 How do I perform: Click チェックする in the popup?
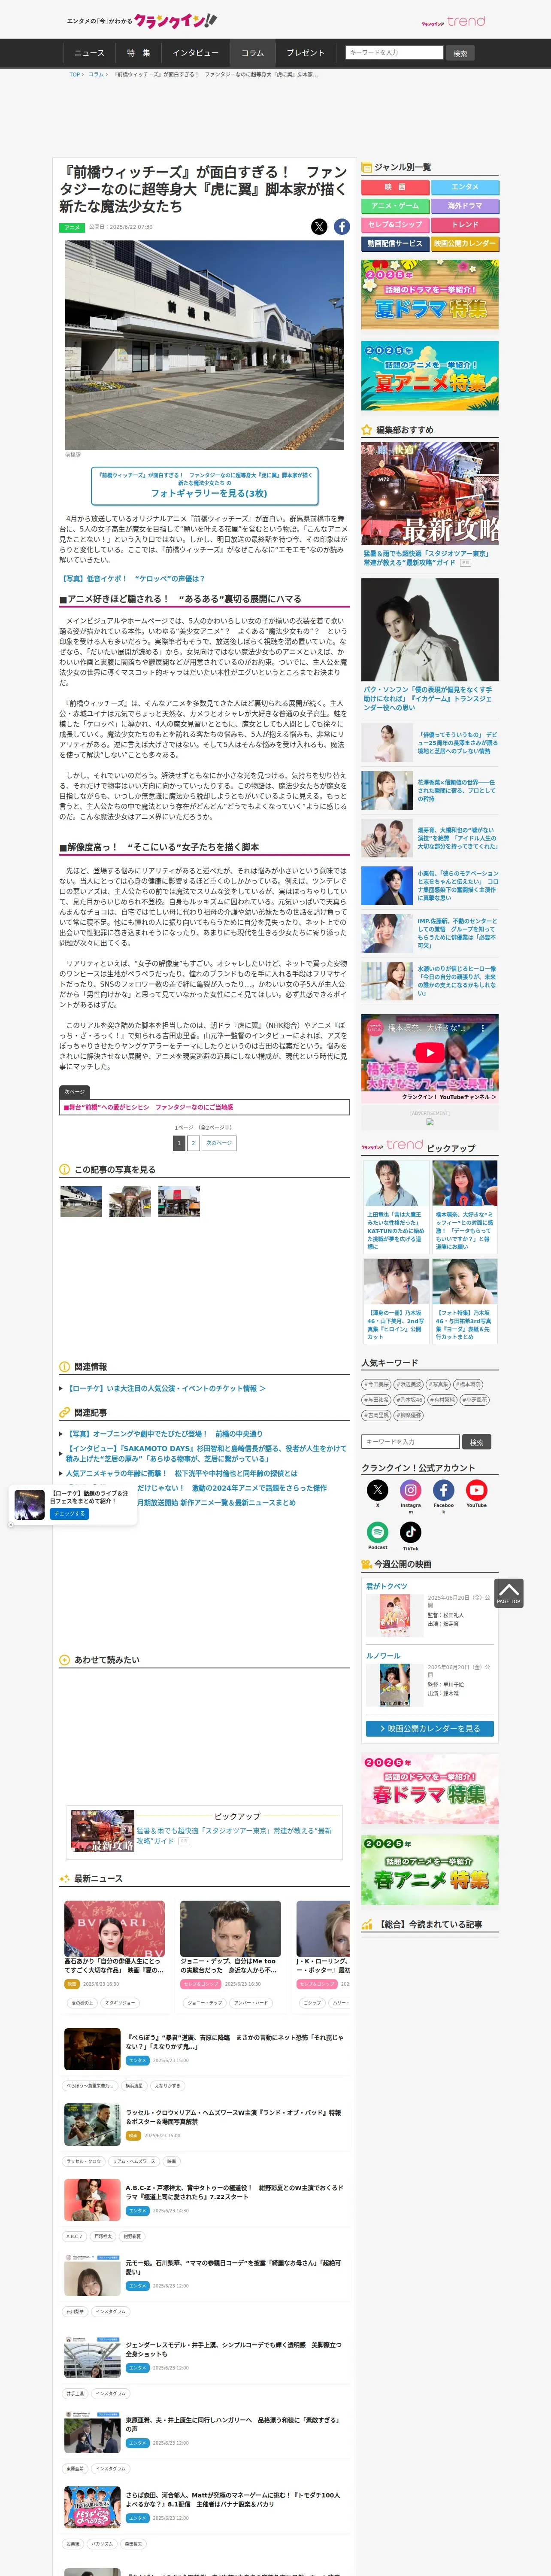click(70, 1514)
